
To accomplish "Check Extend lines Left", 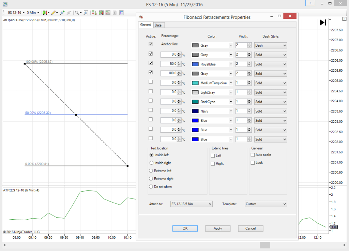I will (213, 156).
